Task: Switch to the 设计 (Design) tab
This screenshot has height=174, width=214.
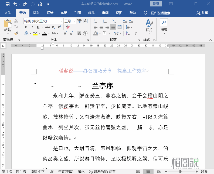Action: click(50, 13)
